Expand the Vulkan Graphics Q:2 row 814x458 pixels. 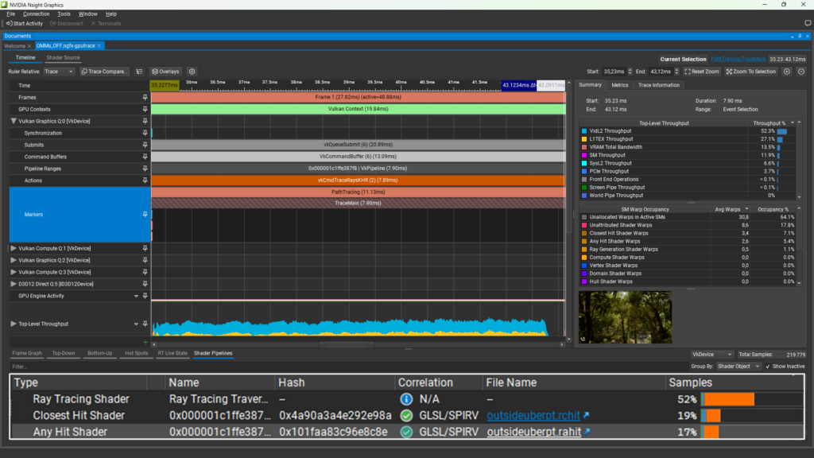tap(14, 260)
